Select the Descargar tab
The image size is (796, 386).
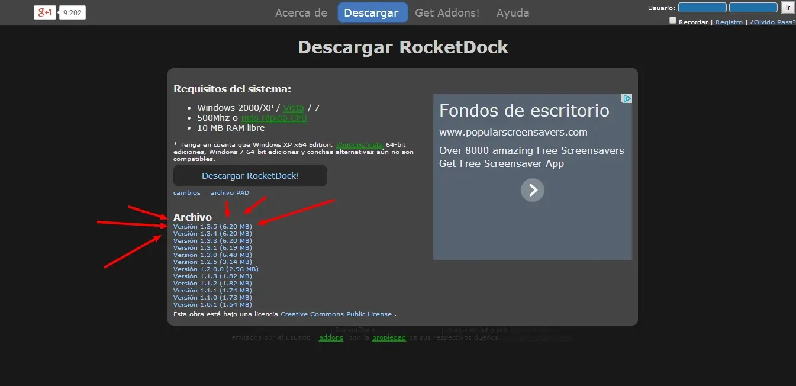pos(373,12)
